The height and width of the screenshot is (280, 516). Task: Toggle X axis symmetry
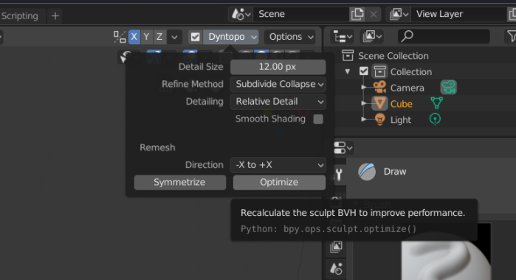(x=134, y=37)
